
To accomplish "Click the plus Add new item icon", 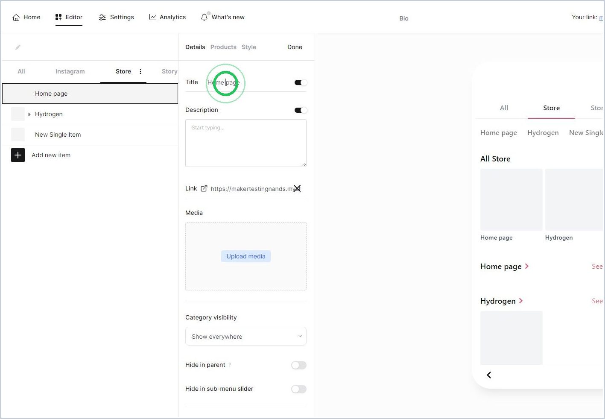I will tap(18, 155).
